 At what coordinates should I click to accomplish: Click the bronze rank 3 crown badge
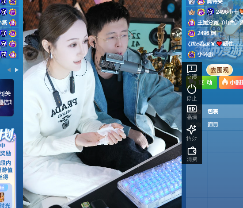tap(192, 12)
